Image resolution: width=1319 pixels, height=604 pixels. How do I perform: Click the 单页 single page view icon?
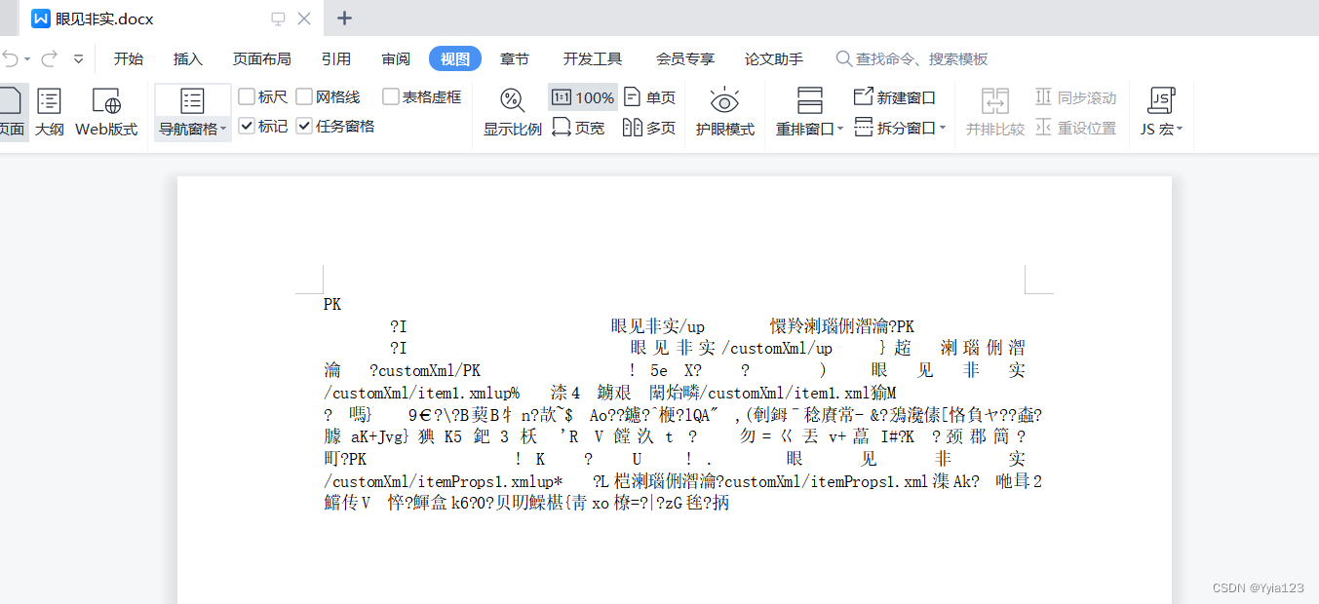pos(649,96)
